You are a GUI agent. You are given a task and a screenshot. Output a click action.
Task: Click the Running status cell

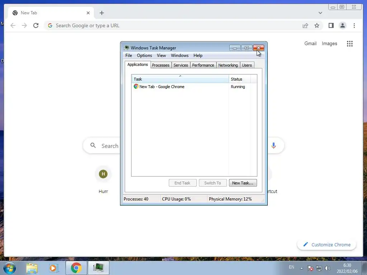click(x=238, y=87)
